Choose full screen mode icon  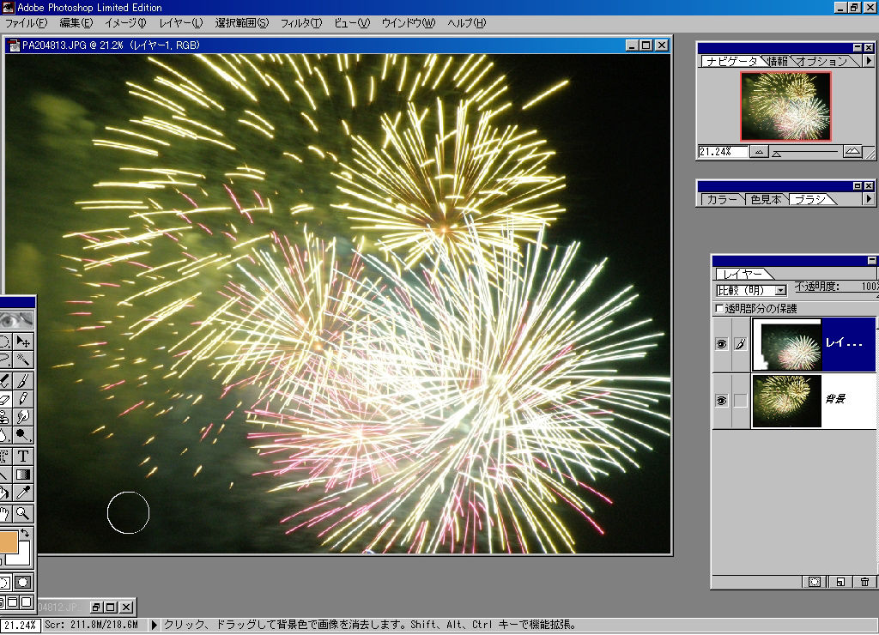[27, 602]
